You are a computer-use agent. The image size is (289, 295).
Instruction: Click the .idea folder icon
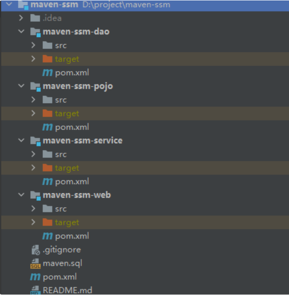[x=35, y=18]
